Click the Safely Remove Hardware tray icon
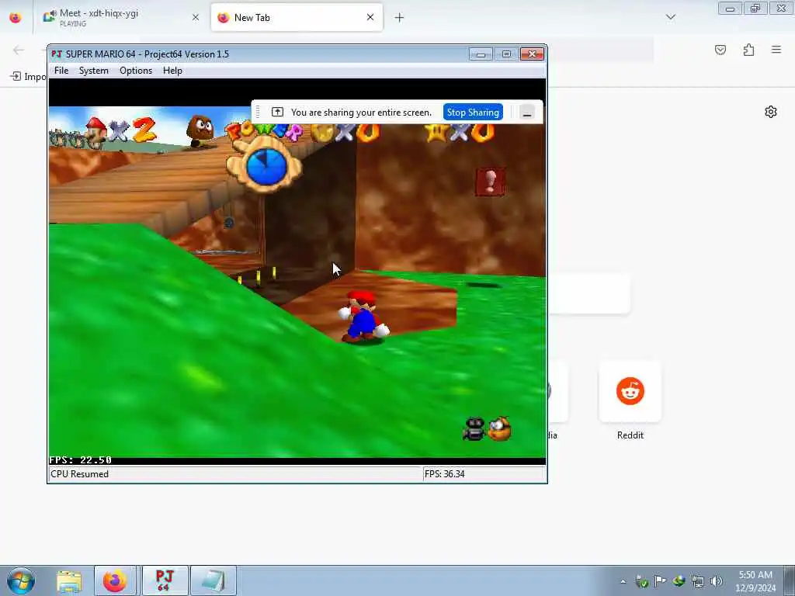 point(641,581)
